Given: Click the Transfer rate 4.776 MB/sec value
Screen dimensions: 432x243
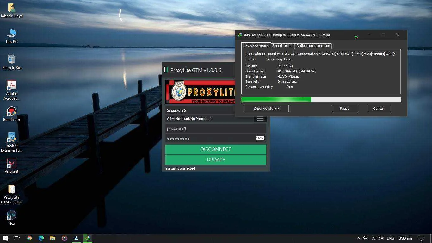Looking at the screenshot, I should tap(288, 76).
